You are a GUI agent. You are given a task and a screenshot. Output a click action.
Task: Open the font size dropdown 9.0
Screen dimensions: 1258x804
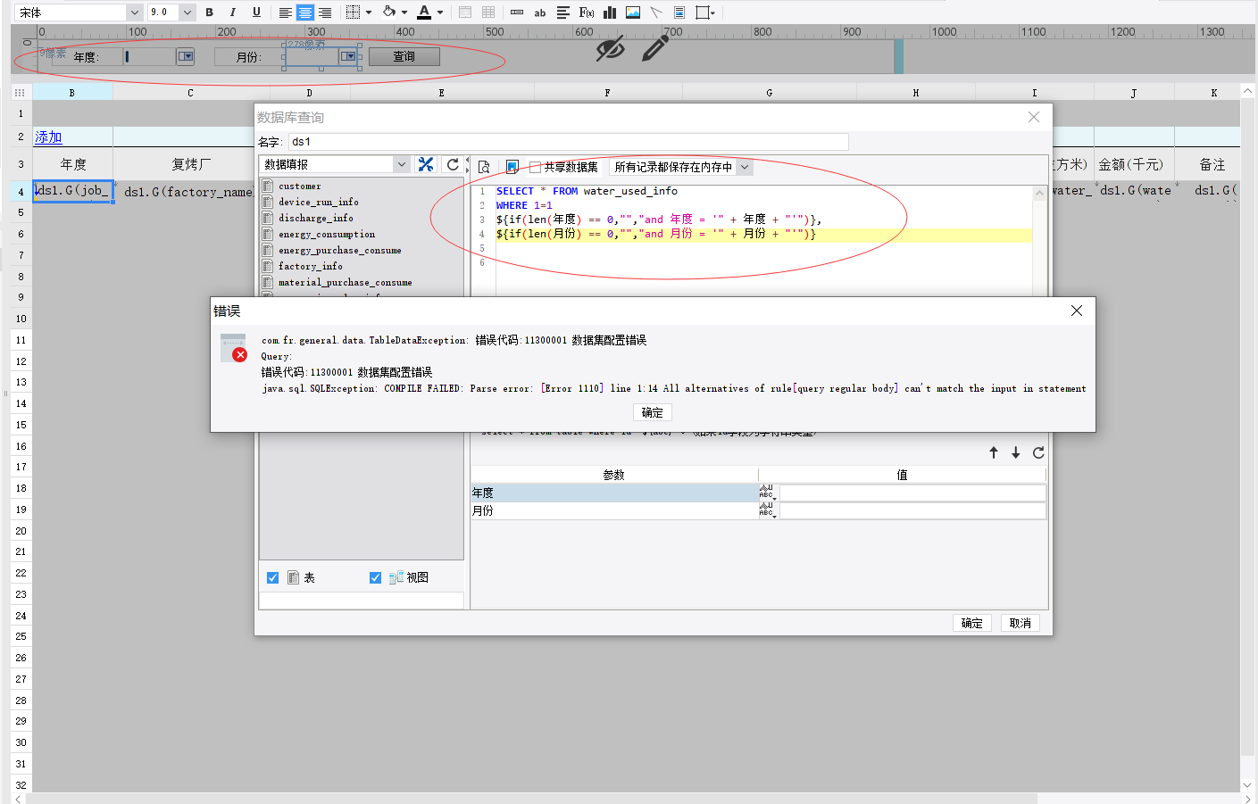tap(187, 12)
